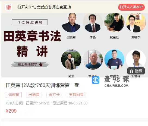Select 黄晓东 teacher avatar
This screenshot has width=148, height=126.
(136, 23)
